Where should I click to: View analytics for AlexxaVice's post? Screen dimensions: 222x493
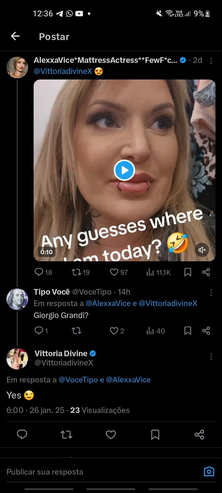(150, 272)
